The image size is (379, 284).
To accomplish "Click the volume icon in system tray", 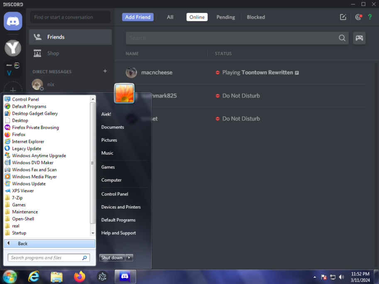I will 341,277.
